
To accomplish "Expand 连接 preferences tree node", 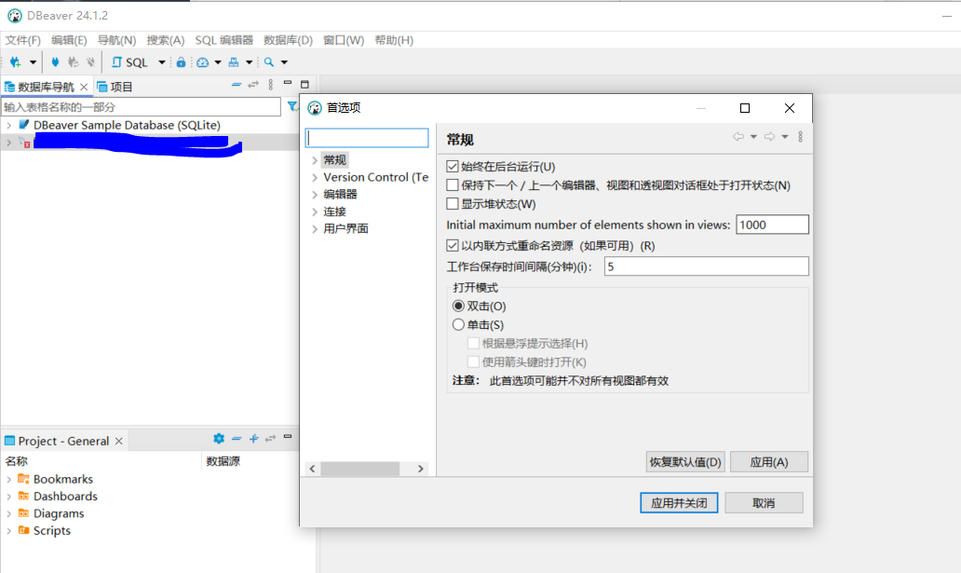I will (x=315, y=211).
